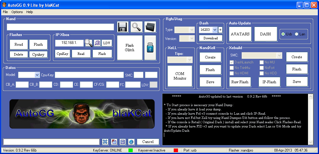Click the magnifier search icon beside Nand field

pyautogui.click(x=136, y=27)
